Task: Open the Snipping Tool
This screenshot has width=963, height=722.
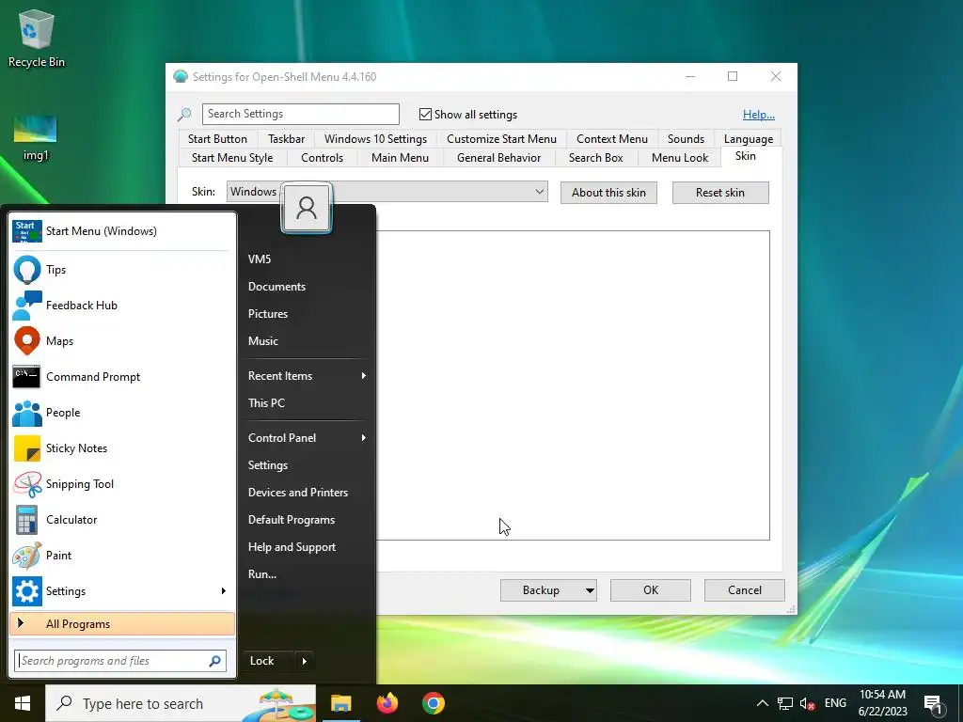Action: tap(122, 484)
